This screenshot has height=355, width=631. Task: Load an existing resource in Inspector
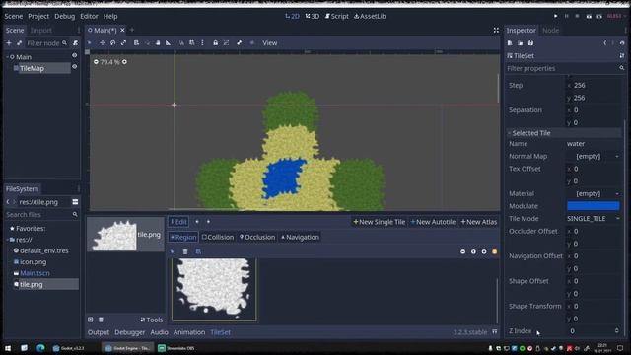(x=521, y=43)
